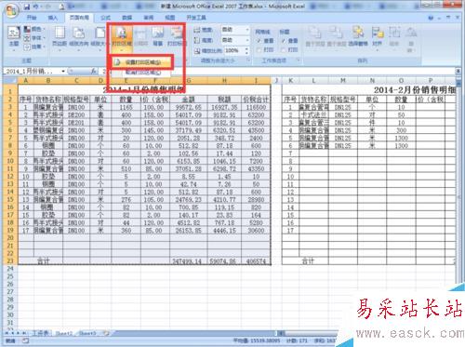465x347 pixels.
Task: Open the Height scale-to-fit dropdown
Action: pyautogui.click(x=247, y=40)
